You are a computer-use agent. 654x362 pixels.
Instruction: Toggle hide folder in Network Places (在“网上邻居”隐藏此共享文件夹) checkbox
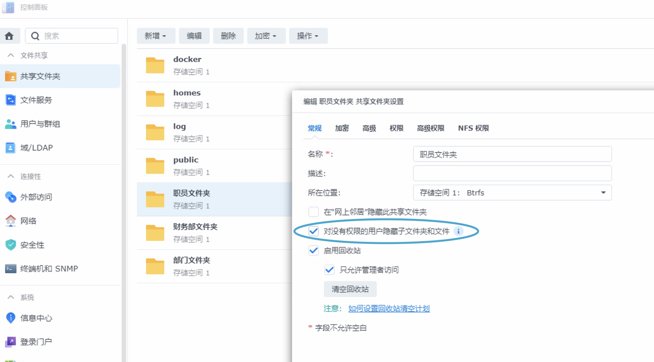click(314, 212)
